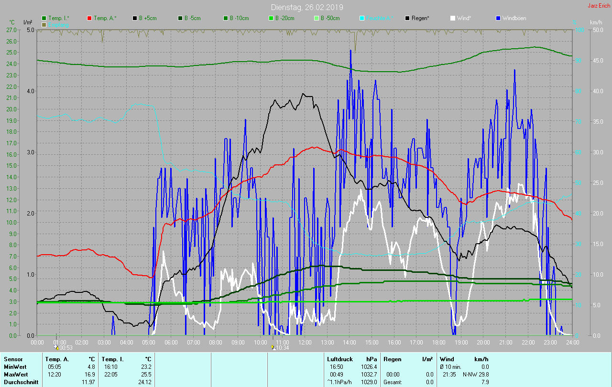Pick the B -10cm legend swatch

[x=225, y=18]
